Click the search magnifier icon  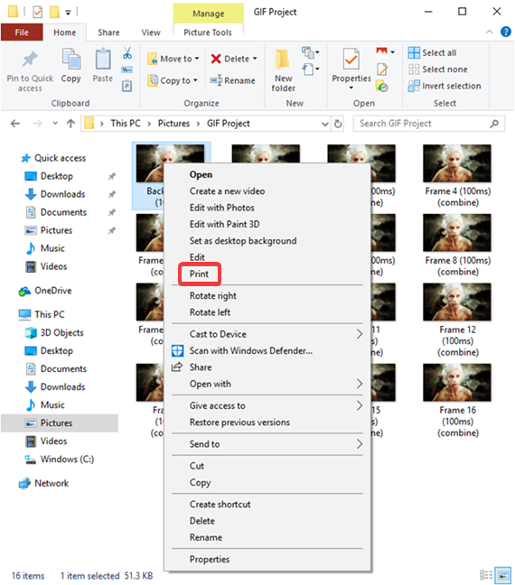pos(494,124)
